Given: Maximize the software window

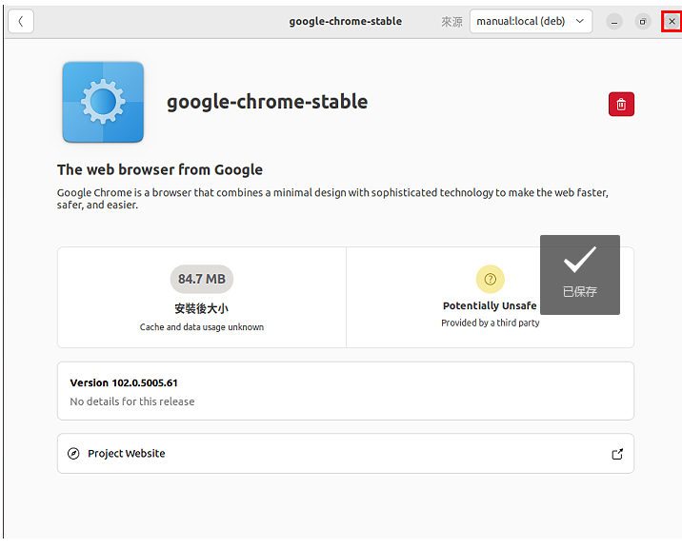Looking at the screenshot, I should [x=642, y=21].
